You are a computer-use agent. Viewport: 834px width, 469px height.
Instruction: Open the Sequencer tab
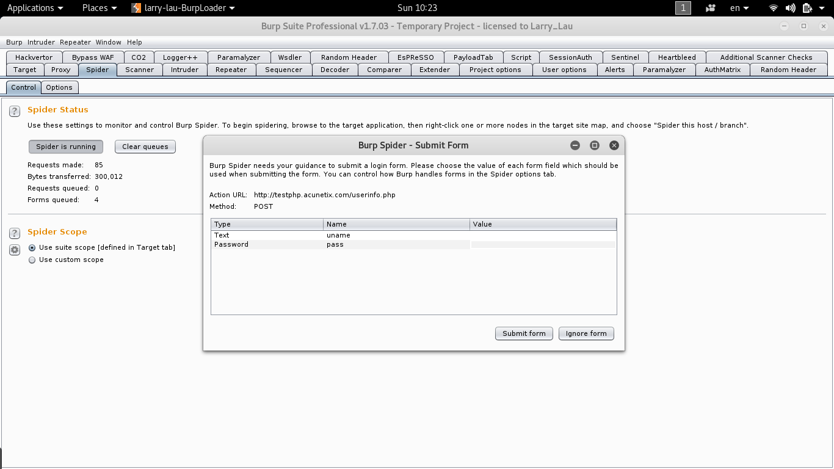coord(284,70)
